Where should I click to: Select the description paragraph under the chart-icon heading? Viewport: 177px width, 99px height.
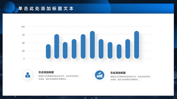[x=130, y=78]
